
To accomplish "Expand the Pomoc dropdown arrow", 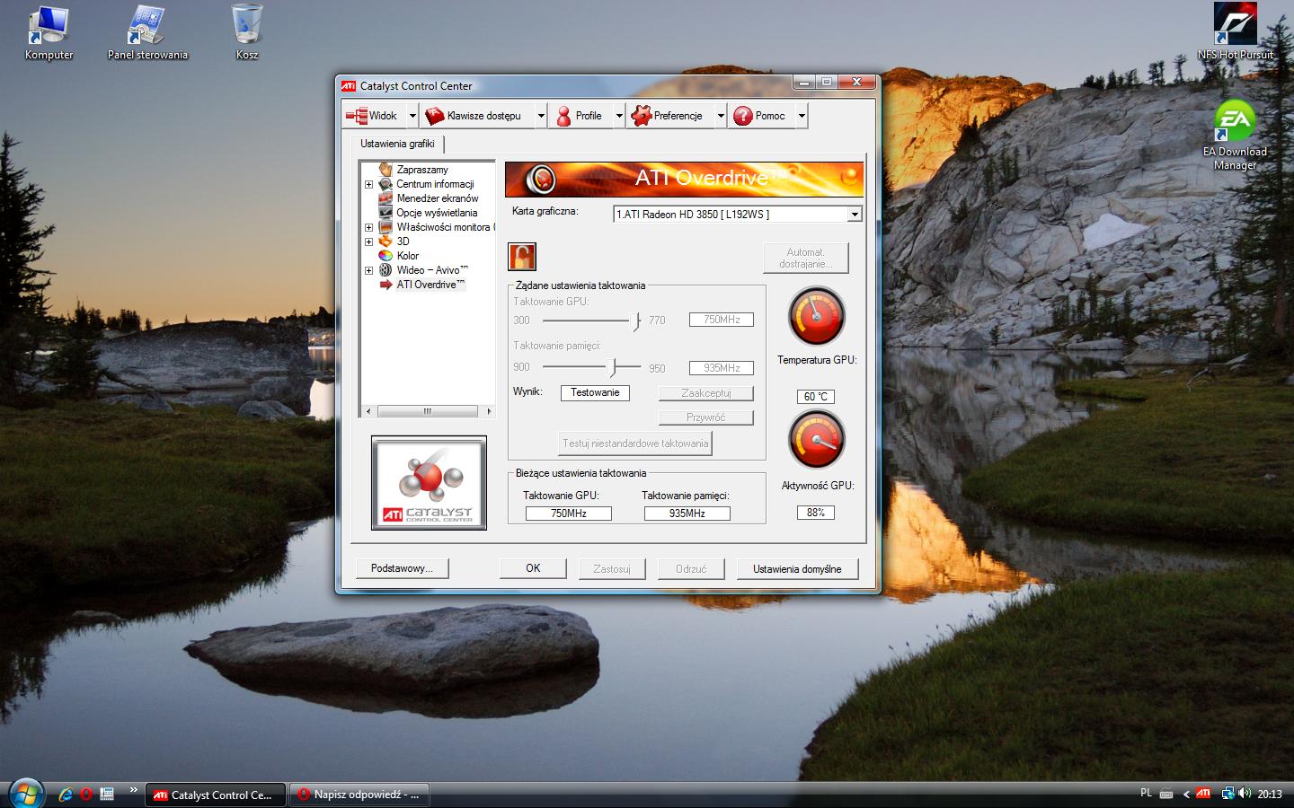I will (x=802, y=116).
